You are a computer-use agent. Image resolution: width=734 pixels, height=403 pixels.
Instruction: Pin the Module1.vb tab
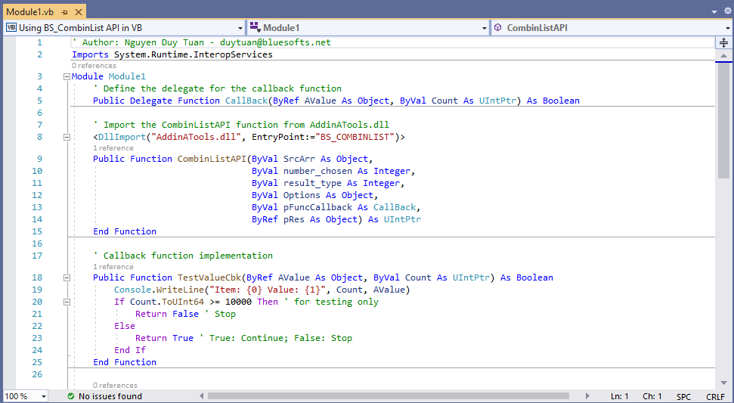(64, 13)
